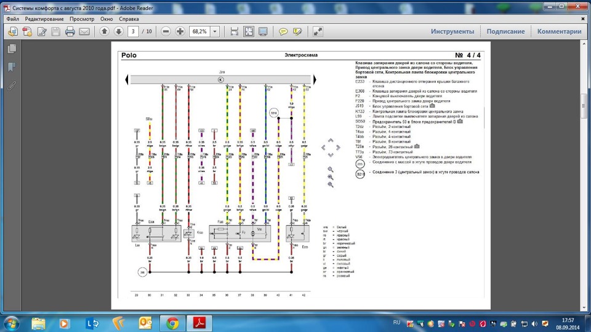This screenshot has height=332, width=591.
Task: Click the scrolling mode toolbar icon
Action: click(x=234, y=31)
